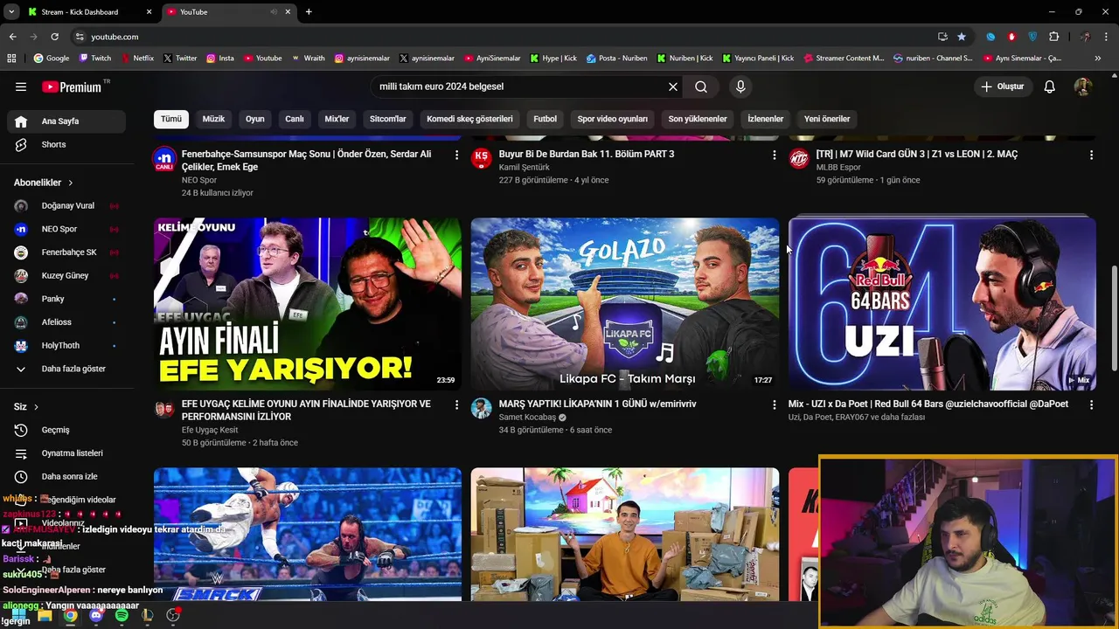Open Samet Kocabaş channel avatar
Viewport: 1119px width, 629px height.
[x=481, y=408]
